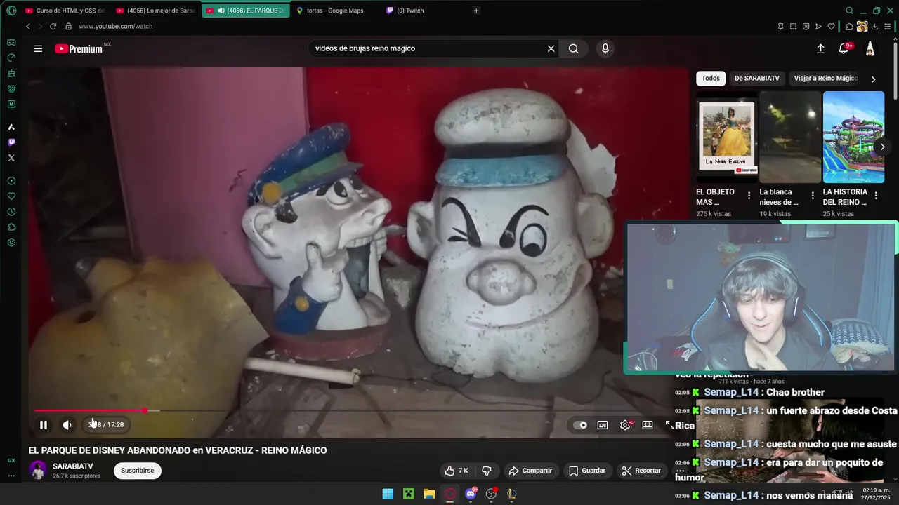Show next recommended videos arrow

(x=883, y=147)
